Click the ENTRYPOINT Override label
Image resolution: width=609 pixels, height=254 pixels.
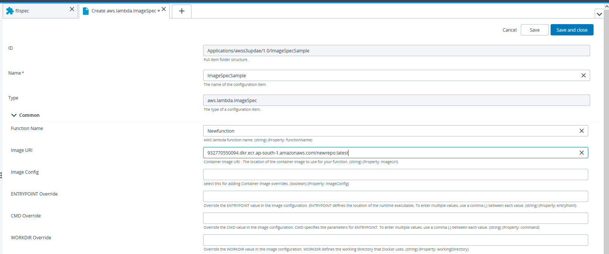34,194
